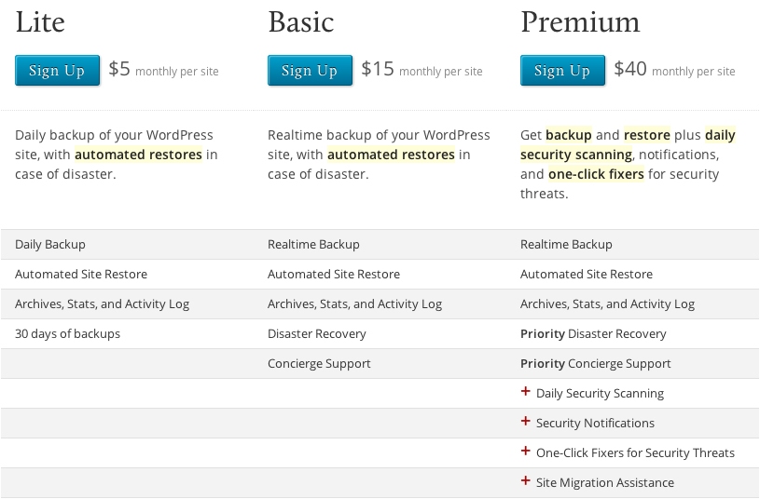This screenshot has height=499, width=760.
Task: Click '30 days of backups' row
Action: point(67,334)
